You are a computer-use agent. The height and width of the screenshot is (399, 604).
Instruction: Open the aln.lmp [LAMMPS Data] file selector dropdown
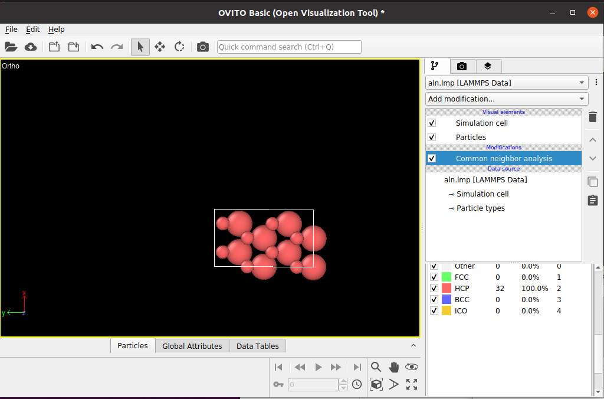click(x=506, y=83)
